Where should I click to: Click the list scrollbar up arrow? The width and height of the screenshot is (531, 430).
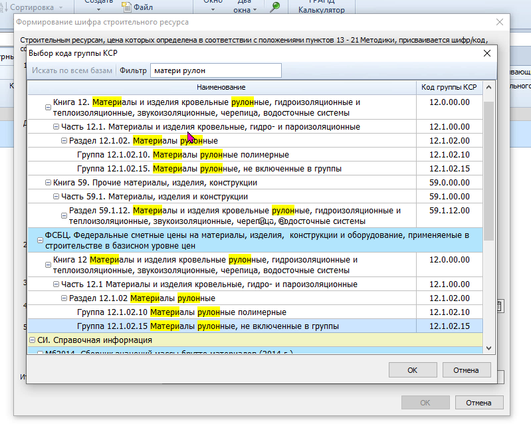coord(489,88)
